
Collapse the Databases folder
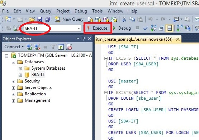(x=13, y=62)
